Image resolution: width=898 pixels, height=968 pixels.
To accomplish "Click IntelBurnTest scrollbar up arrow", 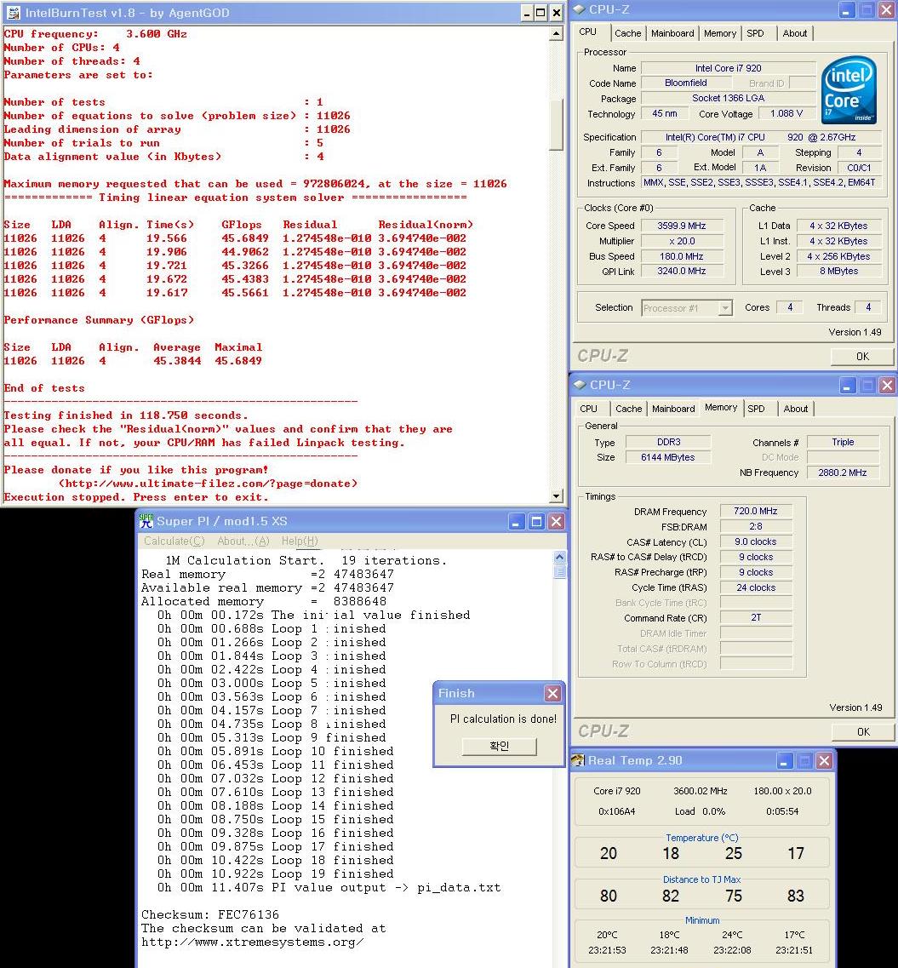I will point(556,34).
